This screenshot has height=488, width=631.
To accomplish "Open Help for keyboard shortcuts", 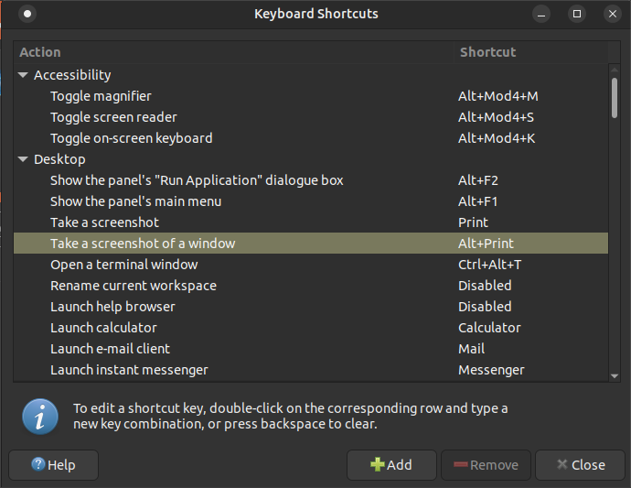I will click(53, 465).
